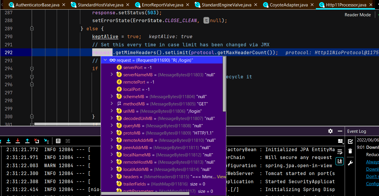The image size is (379, 196).
Task: Expand the schemeMB field
Action: pyautogui.click(x=112, y=96)
